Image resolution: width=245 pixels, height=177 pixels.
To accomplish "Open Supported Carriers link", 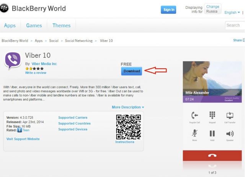I will pos(73,118).
